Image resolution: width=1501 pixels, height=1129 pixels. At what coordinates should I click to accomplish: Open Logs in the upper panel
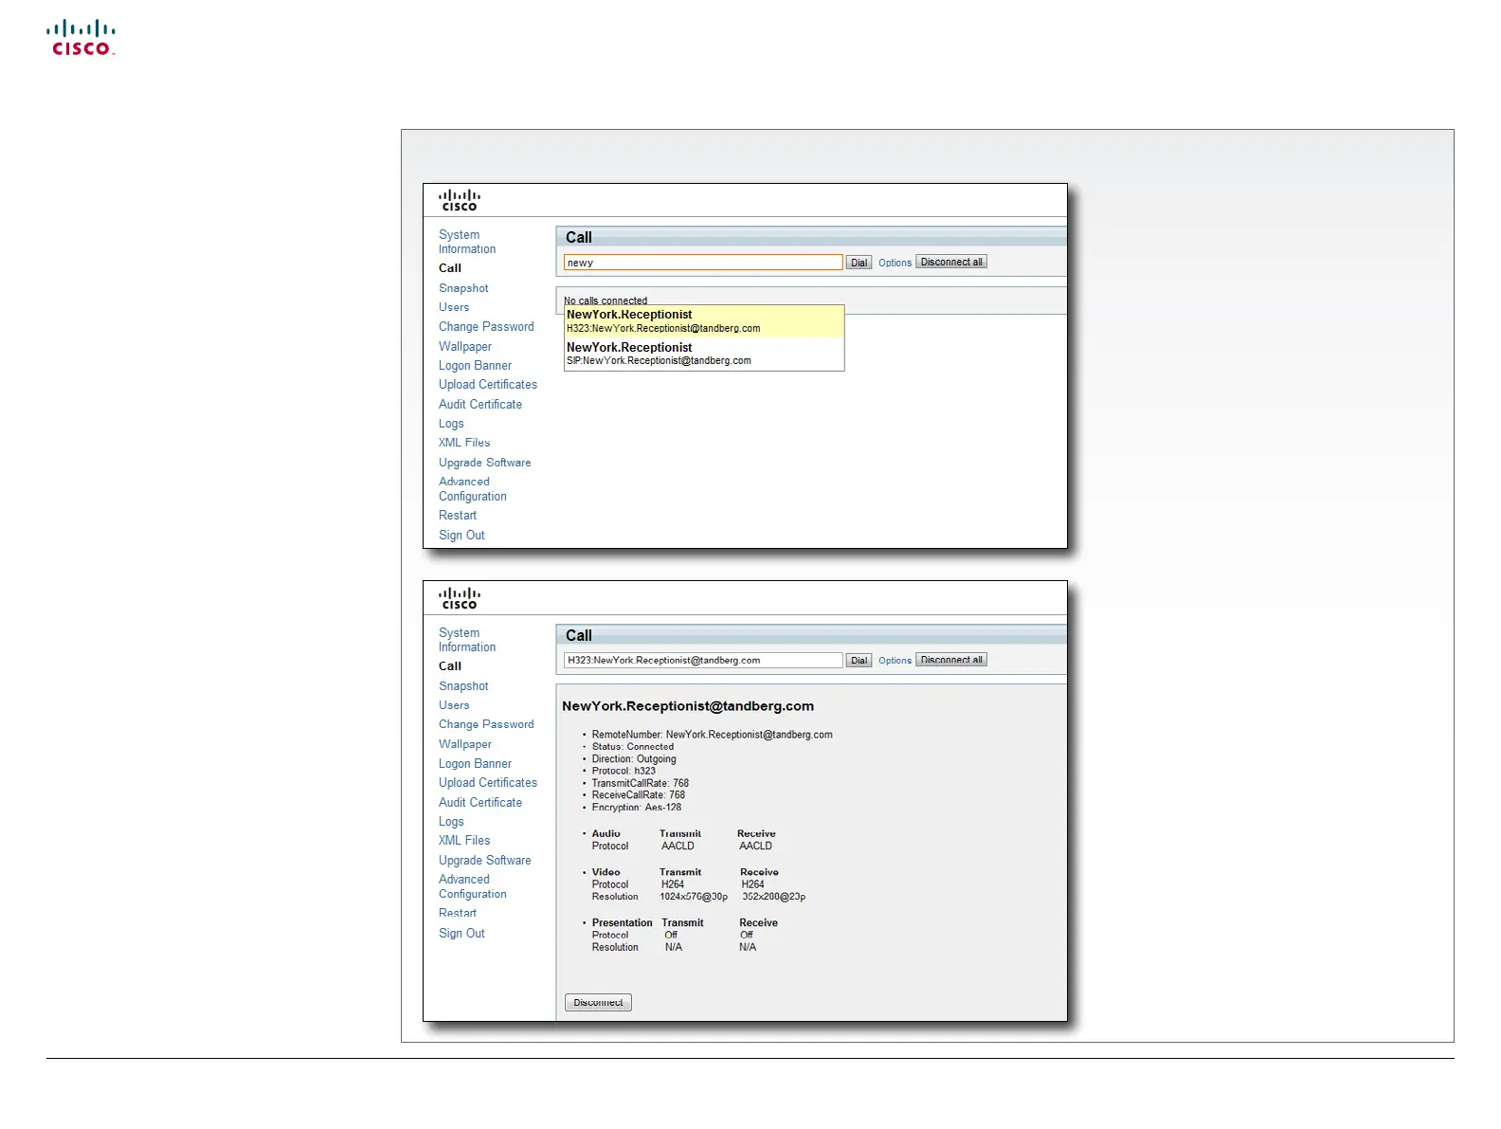pos(451,424)
